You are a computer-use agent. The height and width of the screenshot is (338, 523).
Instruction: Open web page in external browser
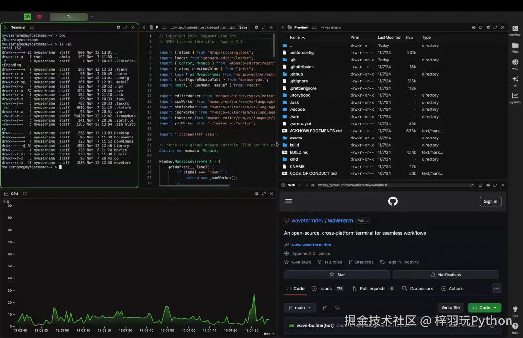(x=481, y=185)
